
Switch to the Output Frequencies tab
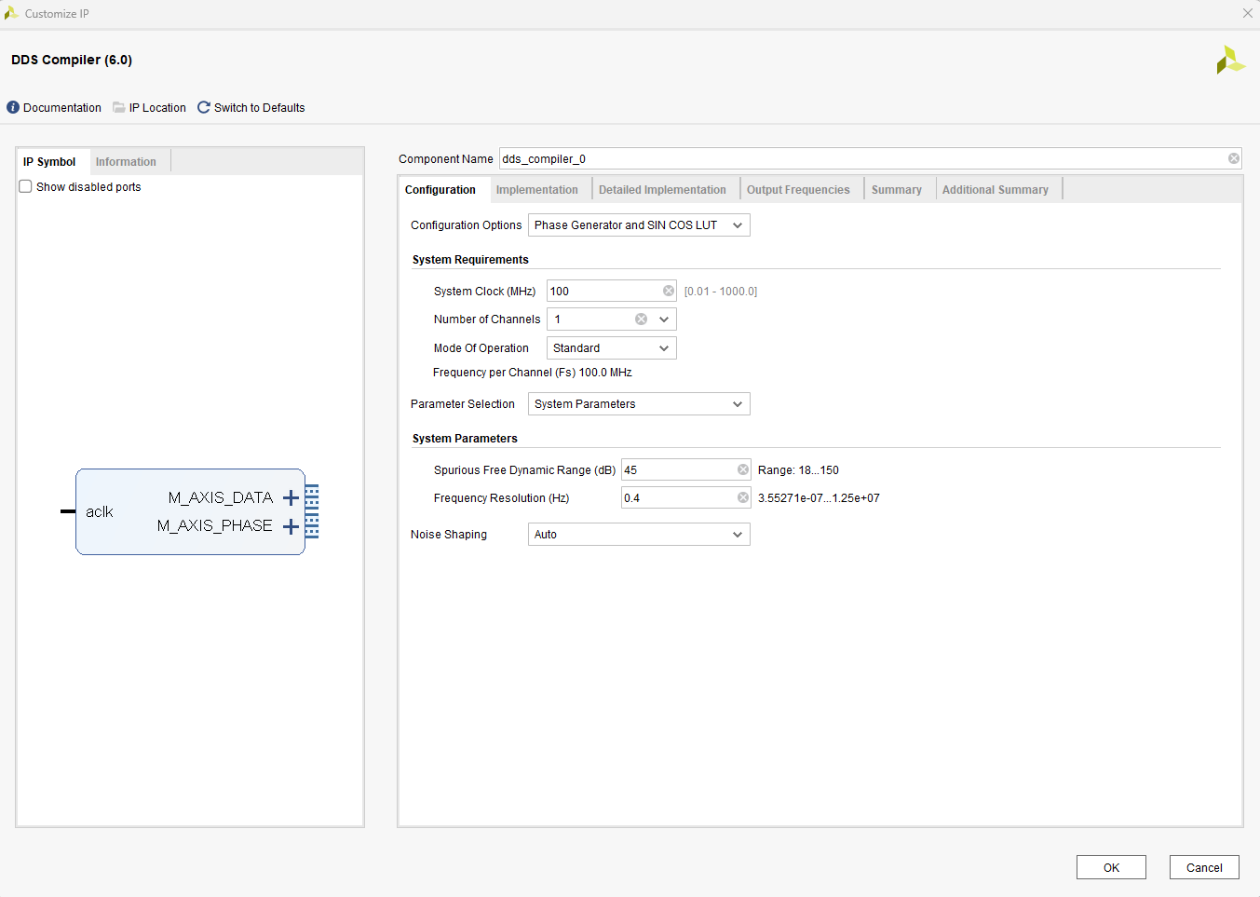point(798,189)
